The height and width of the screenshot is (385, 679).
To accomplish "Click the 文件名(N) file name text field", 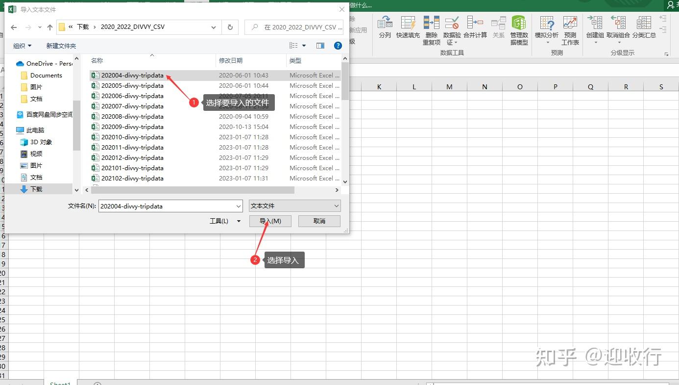I will 167,206.
